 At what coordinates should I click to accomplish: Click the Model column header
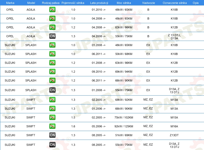[x=31, y=3]
